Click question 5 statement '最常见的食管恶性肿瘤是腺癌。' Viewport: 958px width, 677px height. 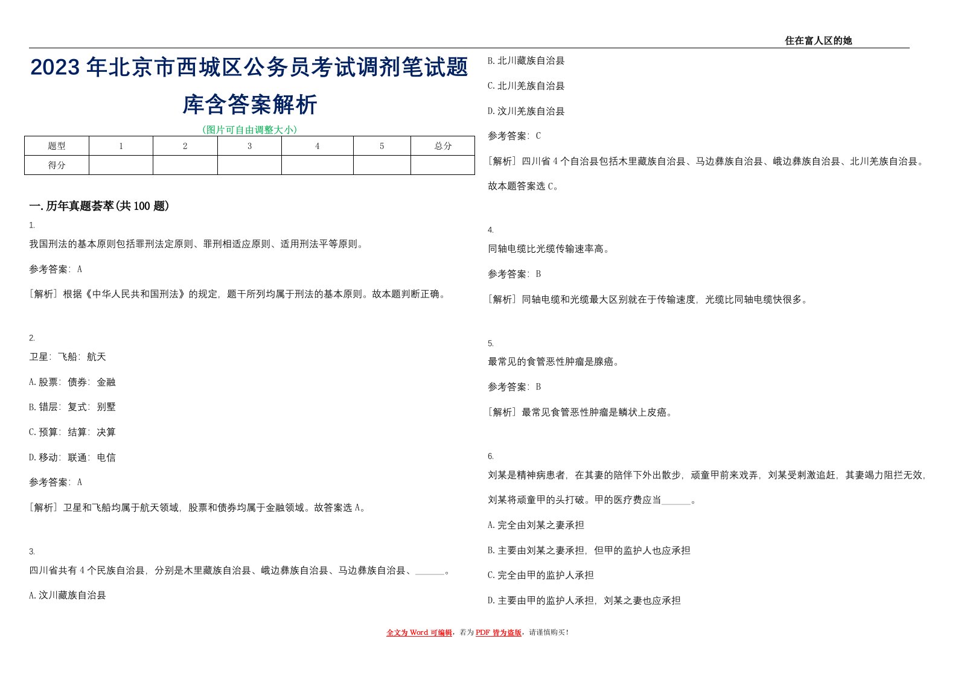click(x=555, y=362)
